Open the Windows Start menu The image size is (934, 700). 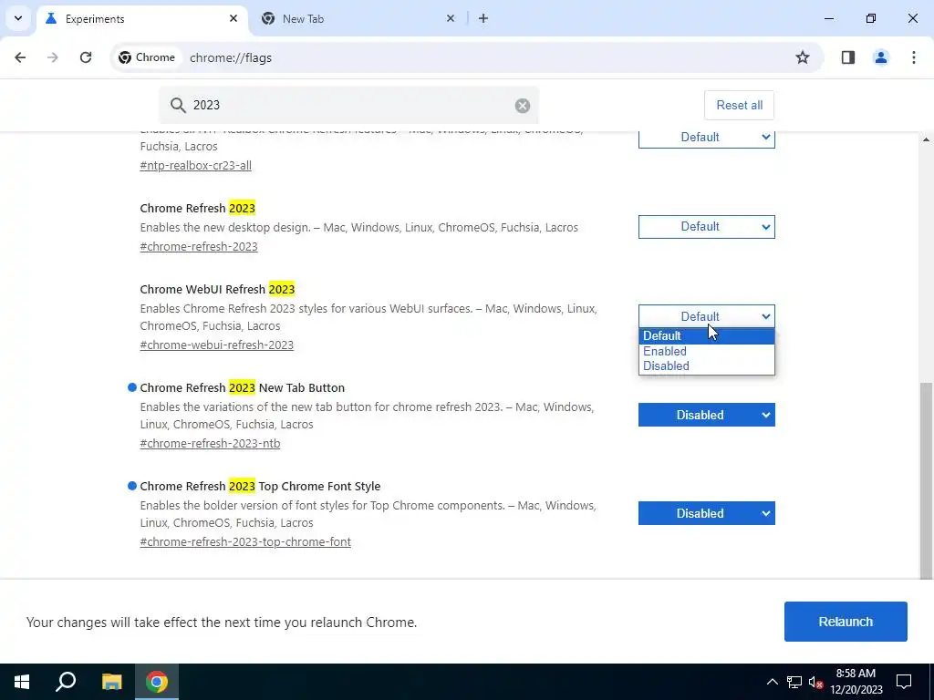pyautogui.click(x=22, y=682)
